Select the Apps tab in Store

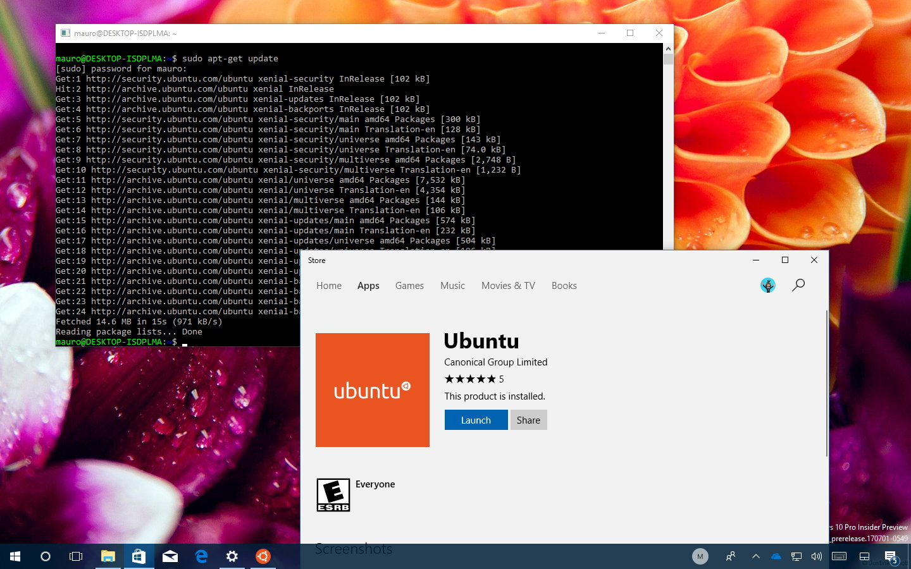[x=368, y=286]
